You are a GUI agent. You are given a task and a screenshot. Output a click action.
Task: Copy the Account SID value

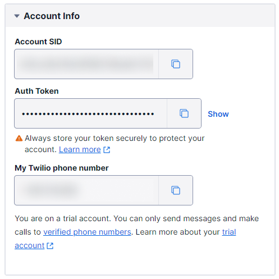click(x=176, y=64)
